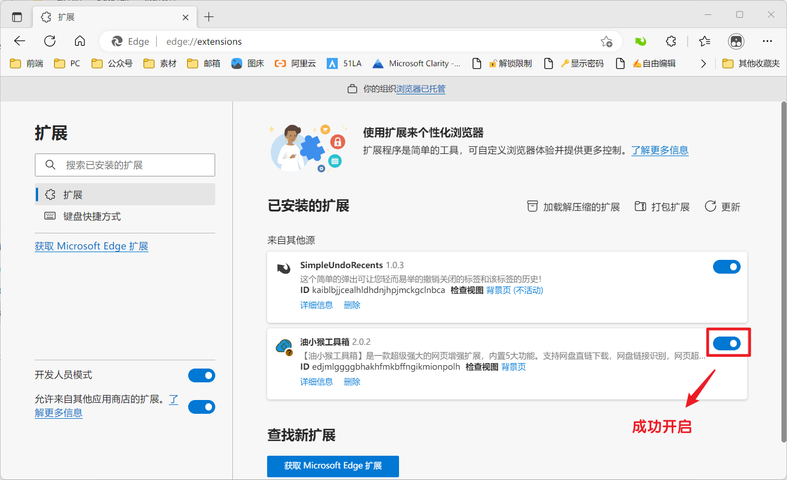Image resolution: width=787 pixels, height=480 pixels.
Task: Click the SimpleUndoRecents extension icon
Action: coord(284,268)
